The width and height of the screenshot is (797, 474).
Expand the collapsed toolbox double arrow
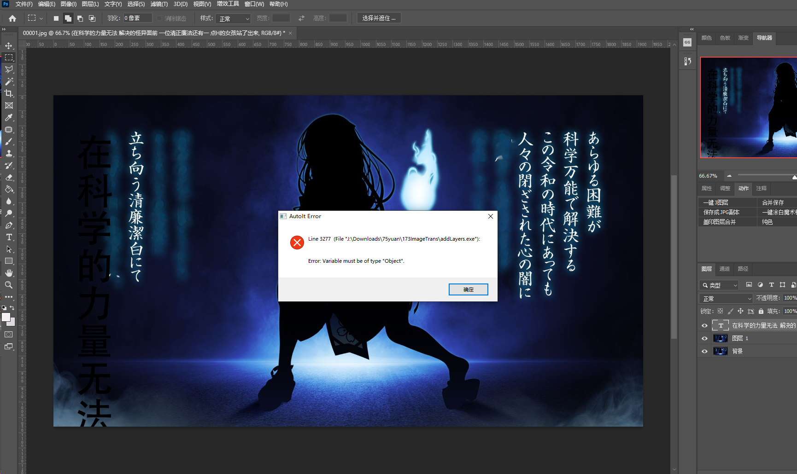tap(4, 29)
